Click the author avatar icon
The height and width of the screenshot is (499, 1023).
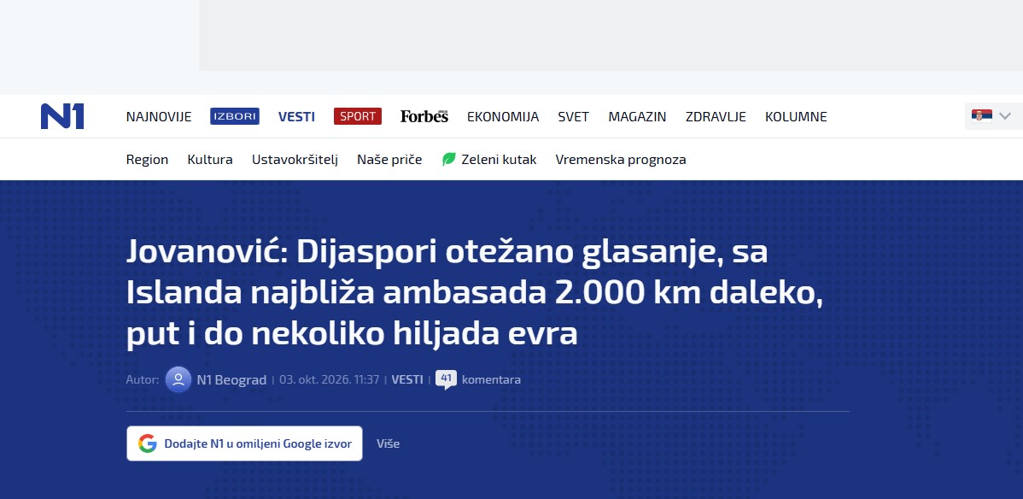click(x=178, y=379)
